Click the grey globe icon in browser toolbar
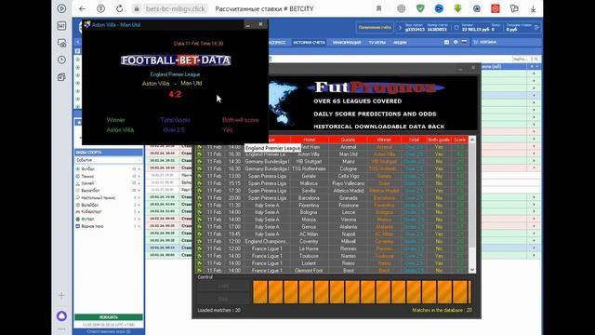The image size is (595, 335). pyautogui.click(x=401, y=8)
